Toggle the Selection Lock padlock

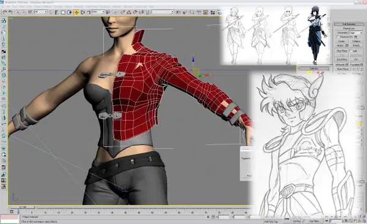208,217
